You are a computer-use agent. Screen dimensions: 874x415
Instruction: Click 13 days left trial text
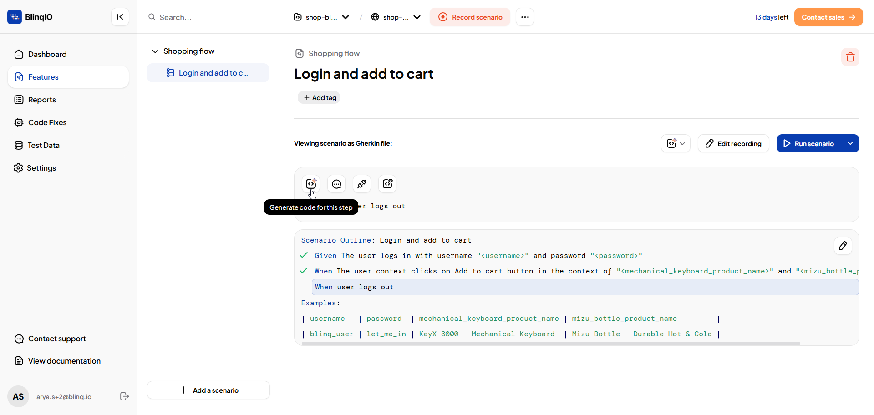(772, 17)
